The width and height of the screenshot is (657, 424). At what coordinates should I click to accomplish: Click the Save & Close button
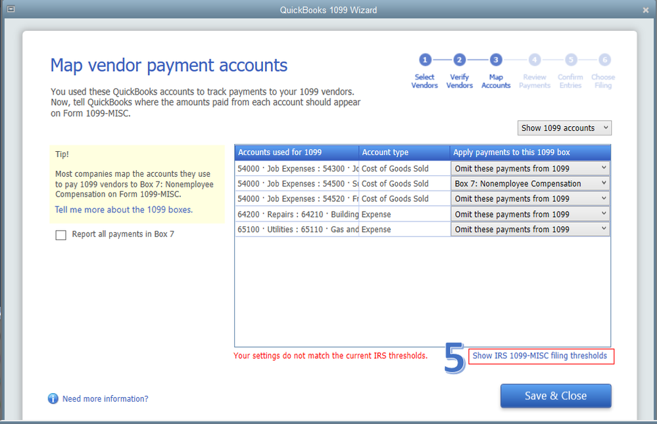(x=556, y=396)
